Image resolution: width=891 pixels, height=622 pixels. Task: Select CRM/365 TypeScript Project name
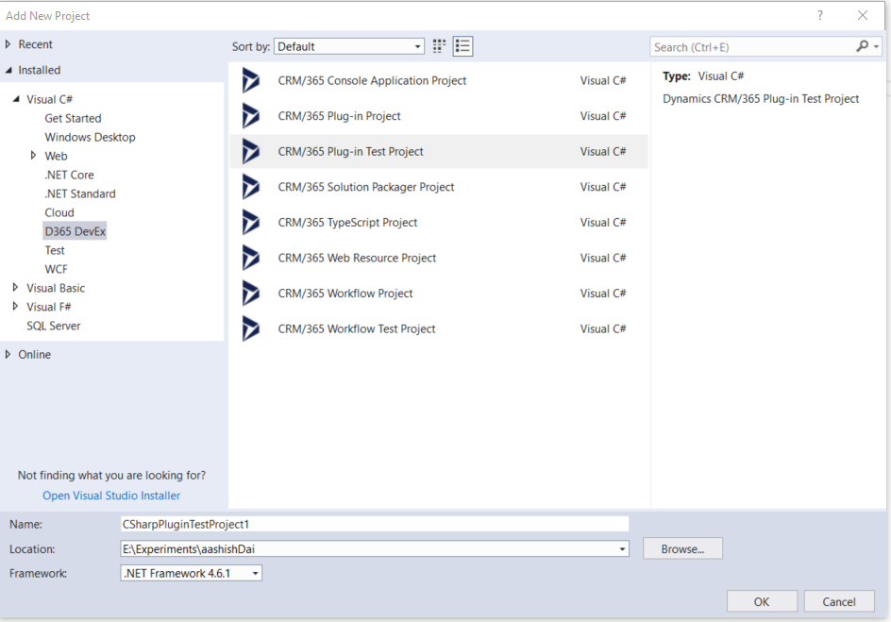point(347,223)
